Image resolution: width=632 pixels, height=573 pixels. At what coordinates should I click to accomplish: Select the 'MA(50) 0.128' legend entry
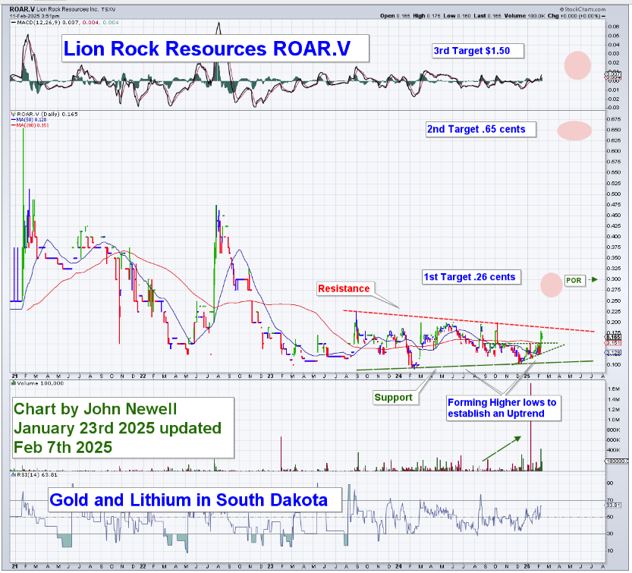coord(29,120)
